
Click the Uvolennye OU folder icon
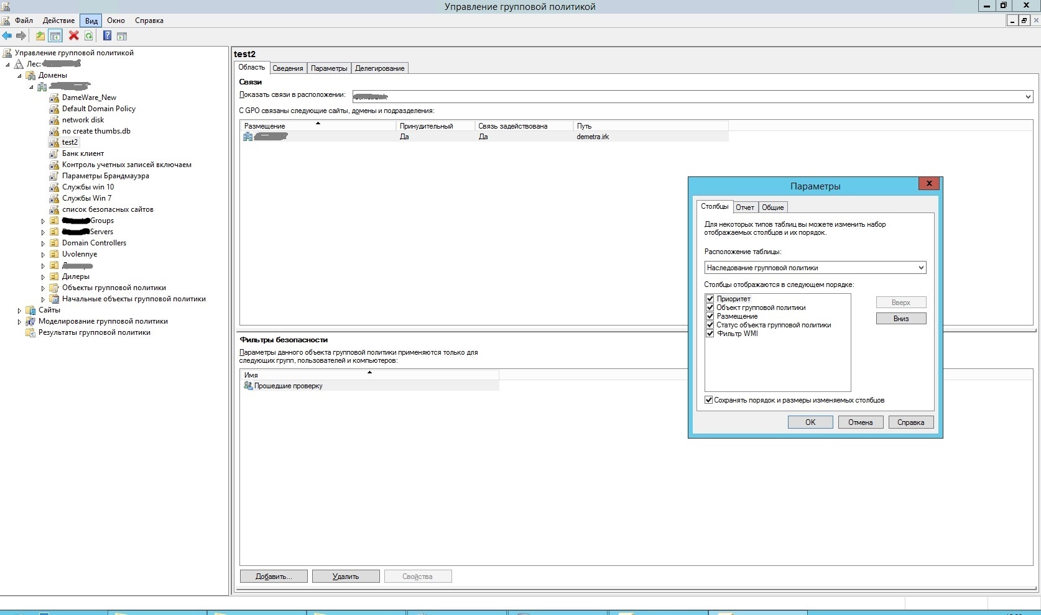54,254
